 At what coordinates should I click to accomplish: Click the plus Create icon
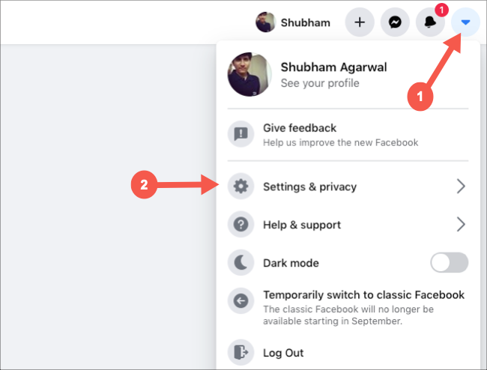[360, 22]
